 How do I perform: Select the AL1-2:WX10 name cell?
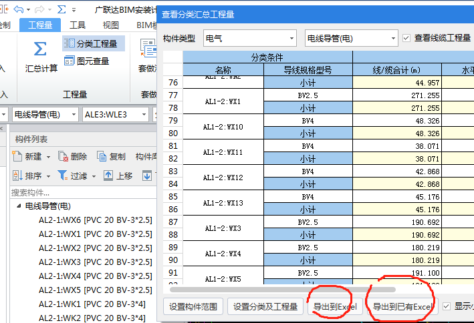[x=223, y=127]
